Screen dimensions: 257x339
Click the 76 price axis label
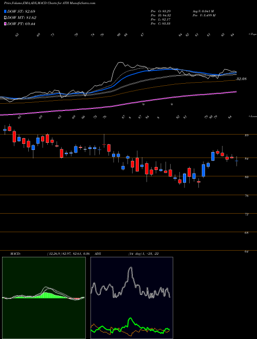pos(247,196)
